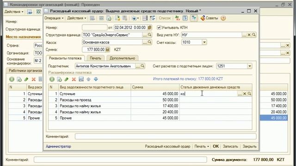Open the magnifier for Подотчетник field
This screenshot has height=166, width=296.
click(142, 66)
